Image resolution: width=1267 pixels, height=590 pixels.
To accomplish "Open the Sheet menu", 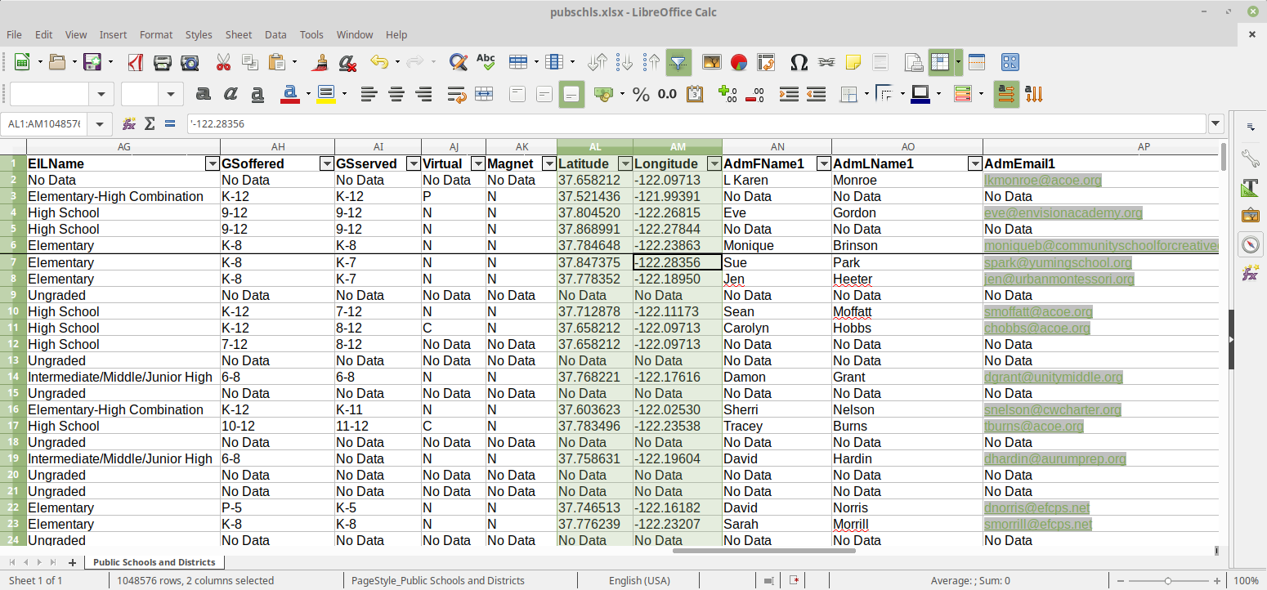I will (x=239, y=34).
